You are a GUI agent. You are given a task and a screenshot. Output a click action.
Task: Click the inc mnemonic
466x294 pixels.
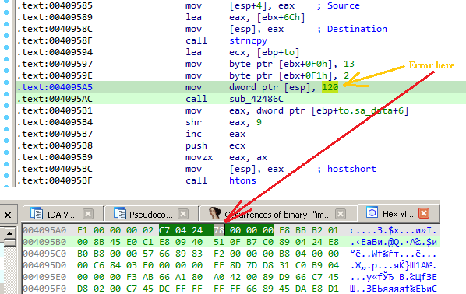pyautogui.click(x=193, y=134)
